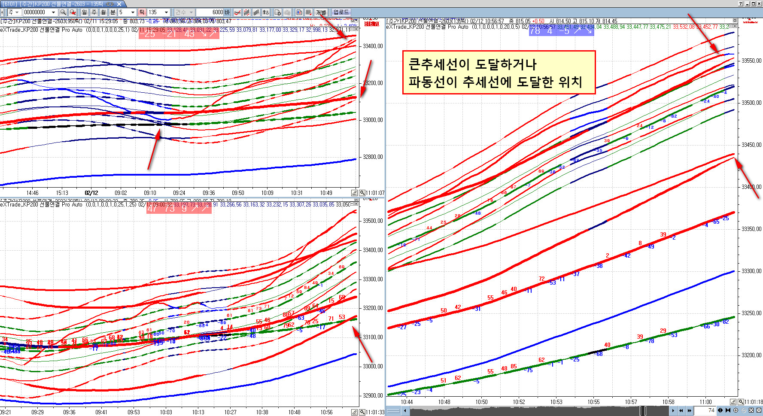Image resolution: width=763 pixels, height=416 pixels.
Task: Select the 주 (weekly) period button
Action: 94,12
